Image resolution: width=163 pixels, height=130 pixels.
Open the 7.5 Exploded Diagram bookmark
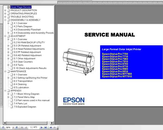25,107
